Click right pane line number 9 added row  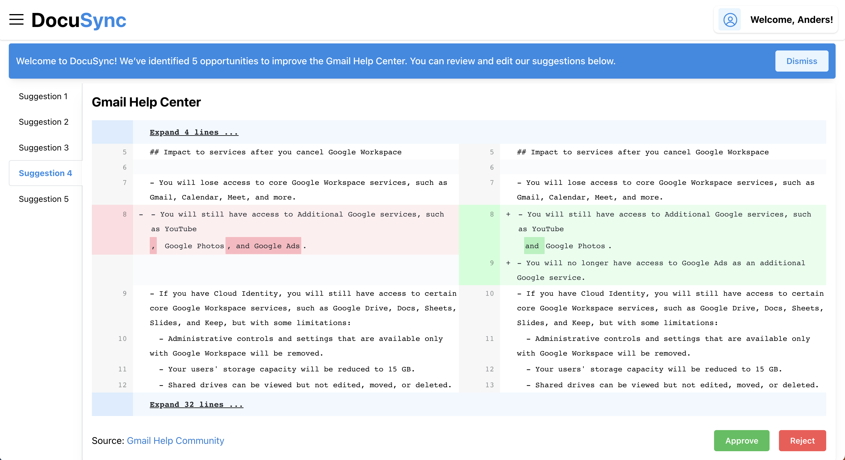click(x=491, y=263)
